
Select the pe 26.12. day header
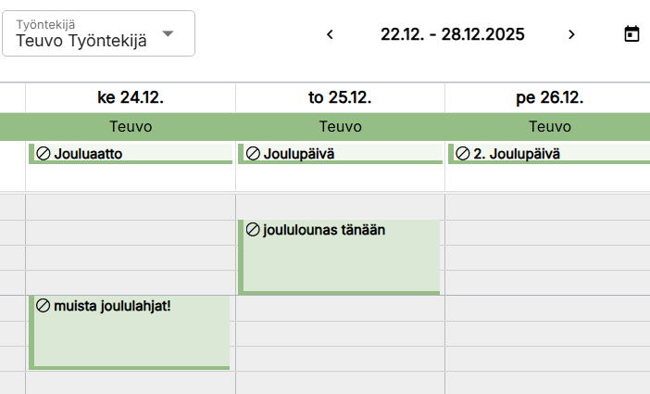click(549, 97)
